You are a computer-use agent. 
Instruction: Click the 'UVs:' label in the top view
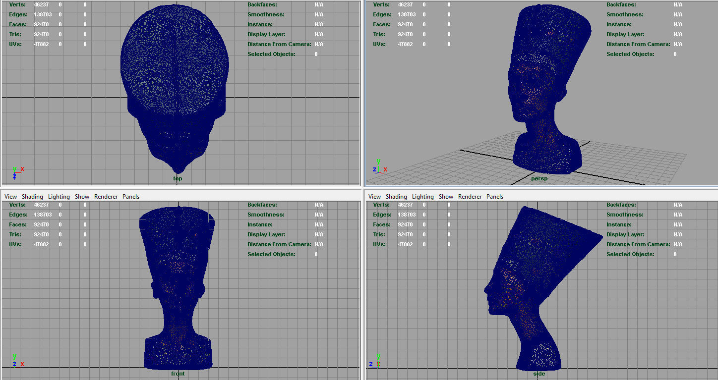pyautogui.click(x=15, y=44)
